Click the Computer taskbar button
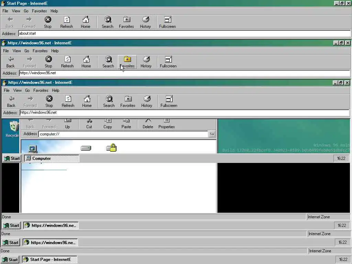Image resolution: width=352 pixels, height=264 pixels. [x=52, y=158]
